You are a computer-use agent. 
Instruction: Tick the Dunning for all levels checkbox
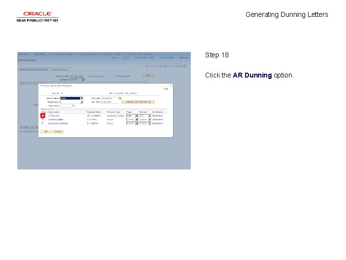click(x=43, y=123)
